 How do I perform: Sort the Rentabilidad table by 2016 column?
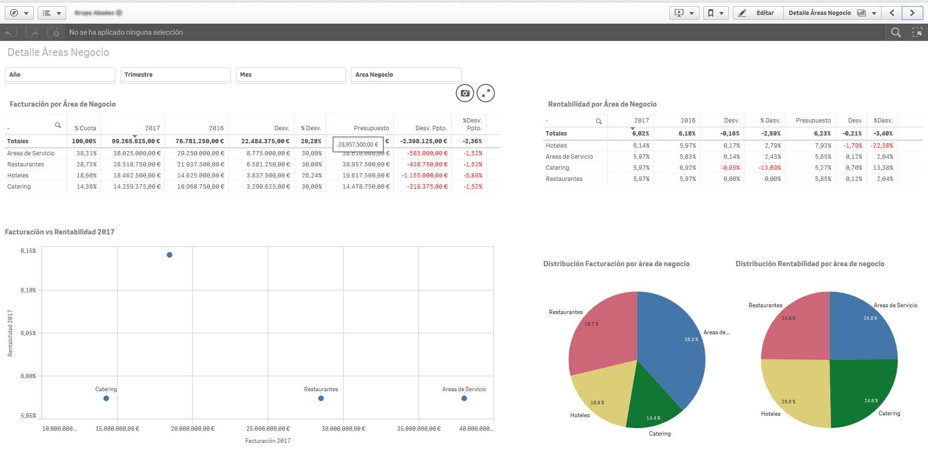688,121
